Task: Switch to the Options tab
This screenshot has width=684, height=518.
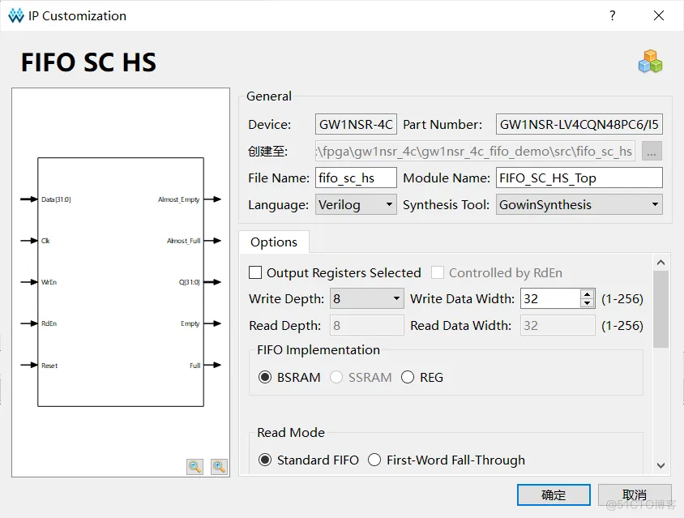Action: [x=274, y=242]
